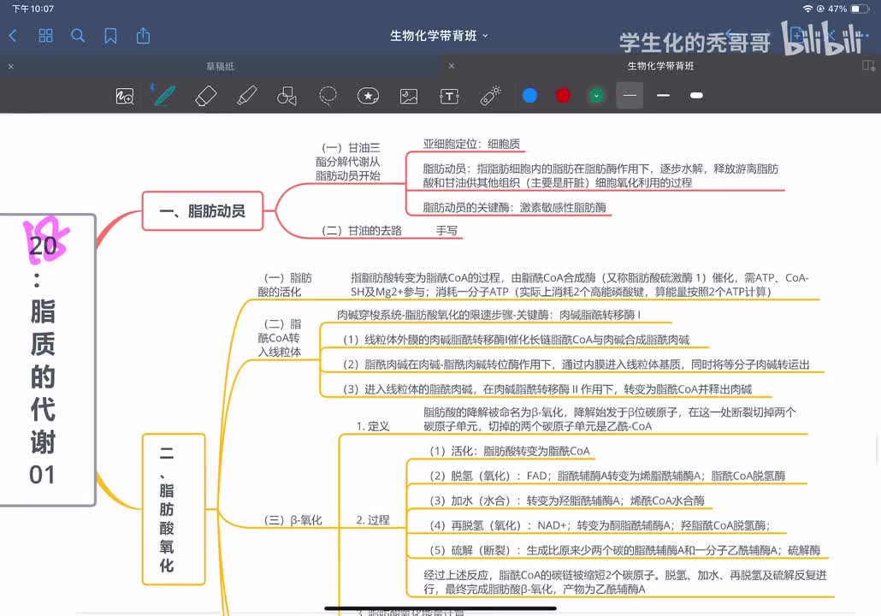The height and width of the screenshot is (616, 881).
Task: Open the share and export icon
Action: 144,36
